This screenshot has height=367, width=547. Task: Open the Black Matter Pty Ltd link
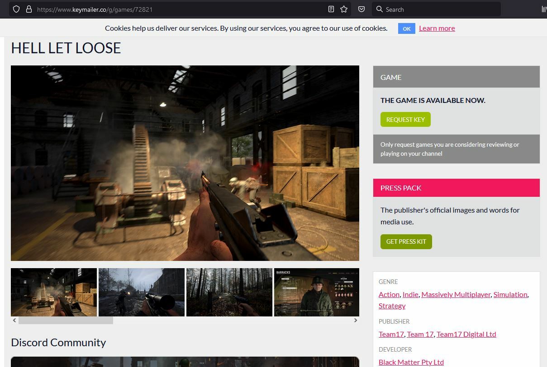411,362
